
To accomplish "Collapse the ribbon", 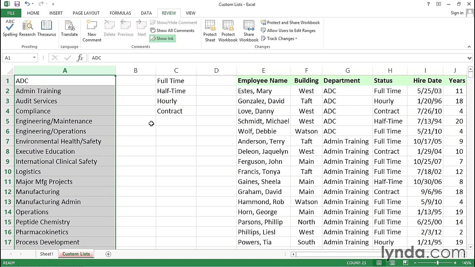I will [x=469, y=47].
